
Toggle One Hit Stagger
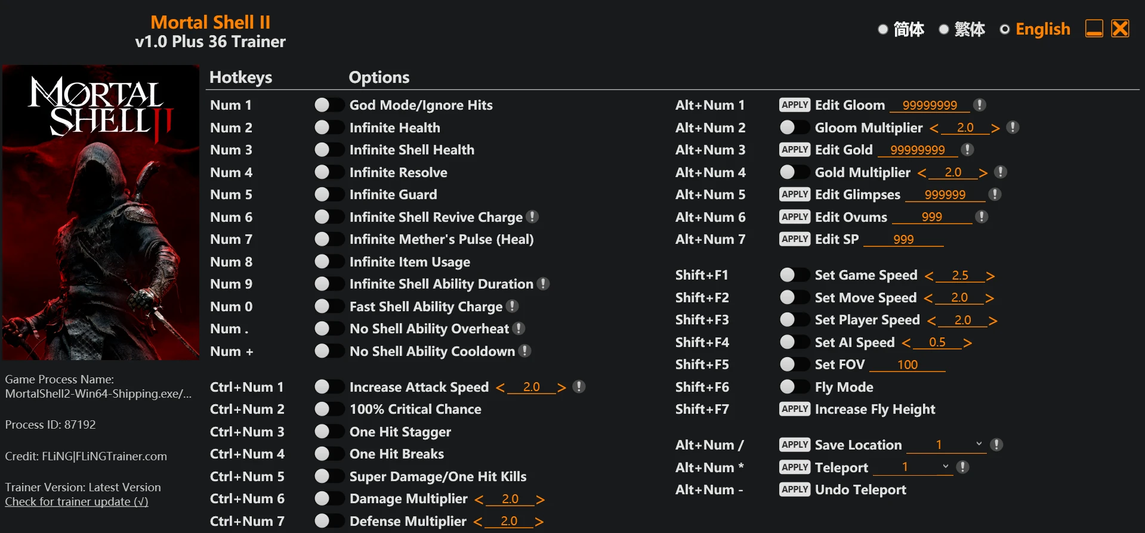[x=329, y=431]
